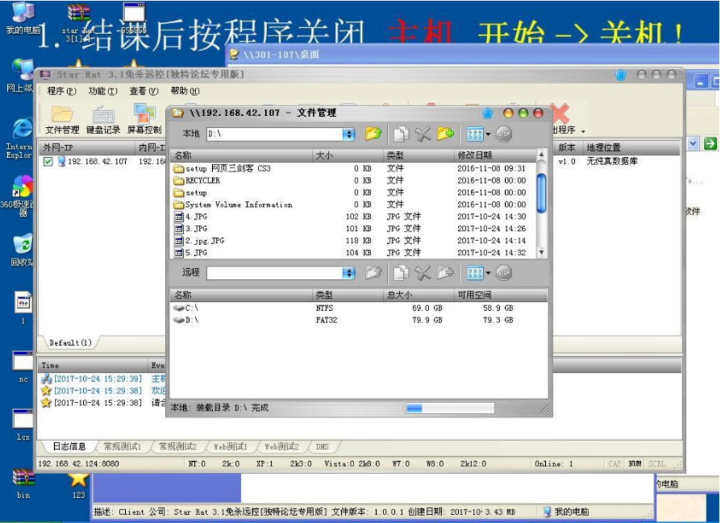
Task: Select the lcx desktop icon
Action: [23, 425]
